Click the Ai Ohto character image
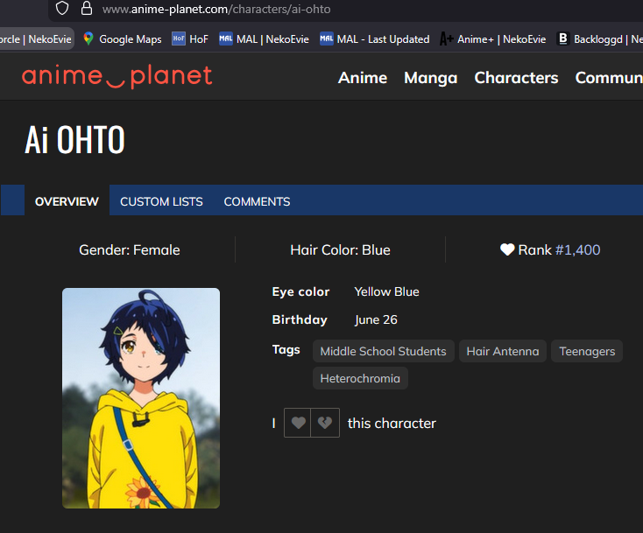This screenshot has width=643, height=533. pyautogui.click(x=141, y=398)
